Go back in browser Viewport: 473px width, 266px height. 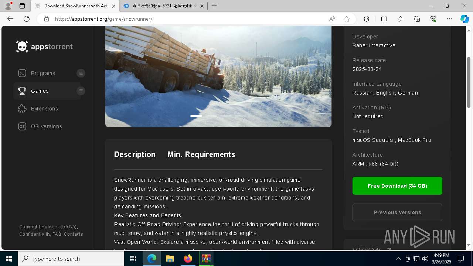tap(10, 19)
